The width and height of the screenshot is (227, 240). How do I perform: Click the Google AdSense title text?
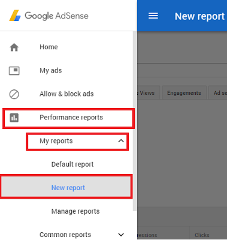pyautogui.click(x=56, y=16)
